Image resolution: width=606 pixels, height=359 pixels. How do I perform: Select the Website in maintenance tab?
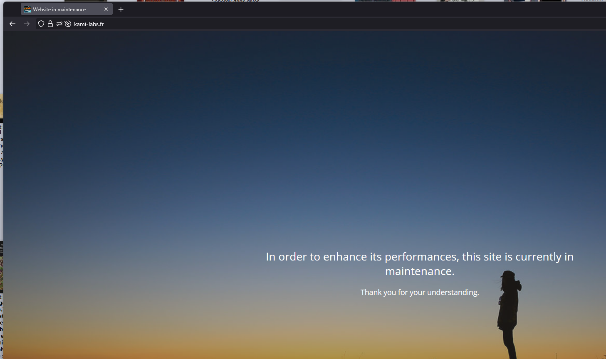[67, 9]
